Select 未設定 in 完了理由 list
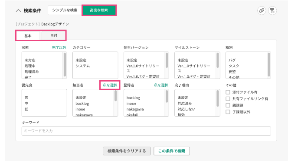Viewport: 288px width, 161px height. pyautogui.click(x=183, y=98)
